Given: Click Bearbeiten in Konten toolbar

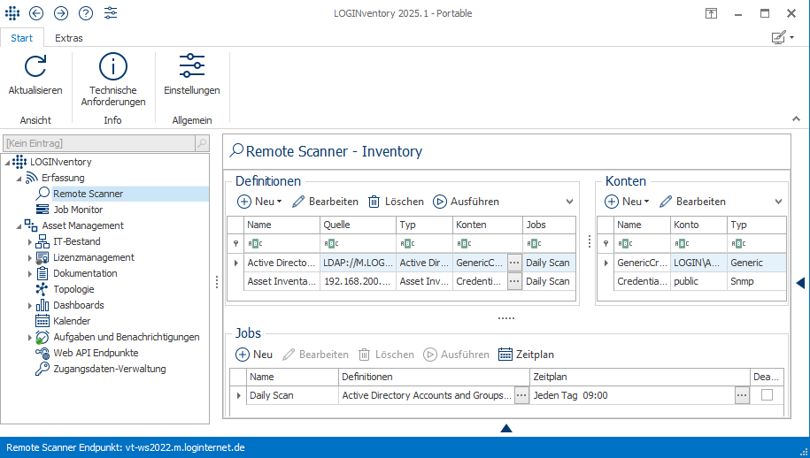Looking at the screenshot, I should (692, 202).
